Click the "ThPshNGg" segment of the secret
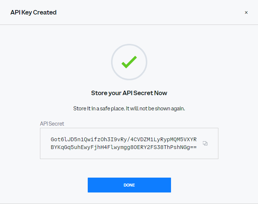The height and width of the screenshot is (204, 258). coord(177,147)
